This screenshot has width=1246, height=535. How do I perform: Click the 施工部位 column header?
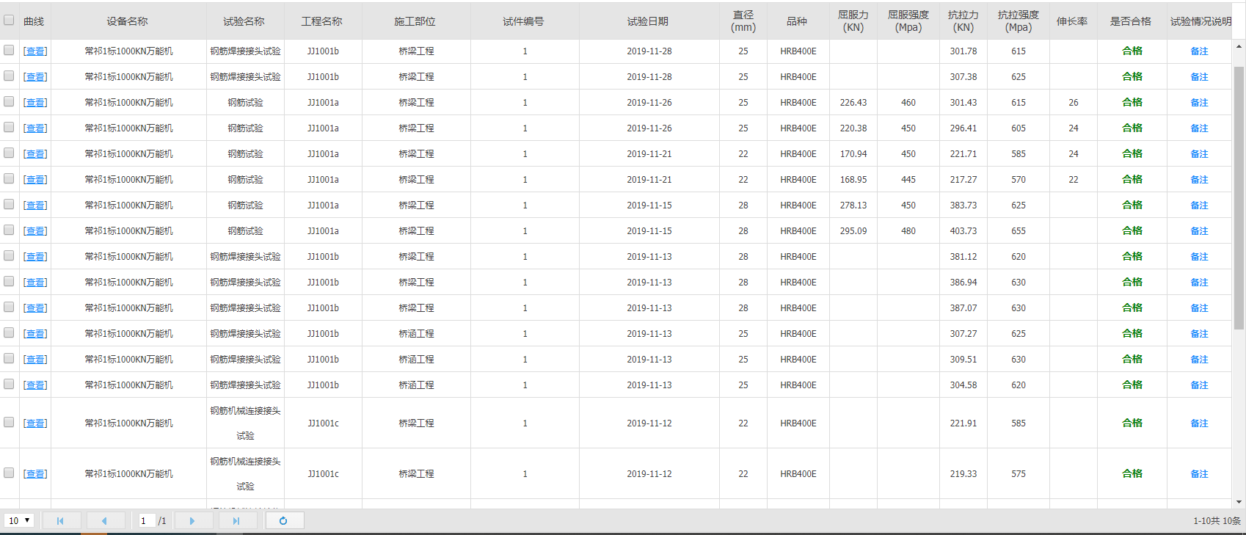tap(415, 21)
